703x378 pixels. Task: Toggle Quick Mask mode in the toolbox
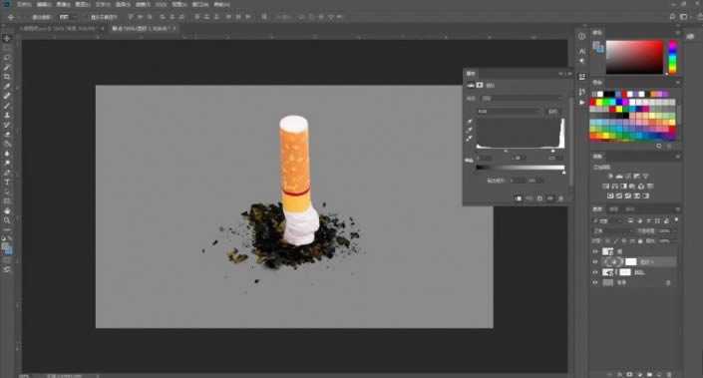(x=7, y=260)
